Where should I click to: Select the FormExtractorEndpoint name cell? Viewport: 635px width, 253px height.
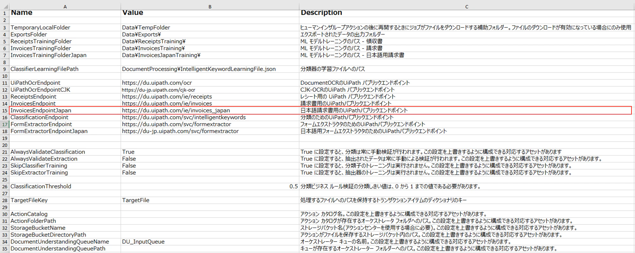click(65, 124)
